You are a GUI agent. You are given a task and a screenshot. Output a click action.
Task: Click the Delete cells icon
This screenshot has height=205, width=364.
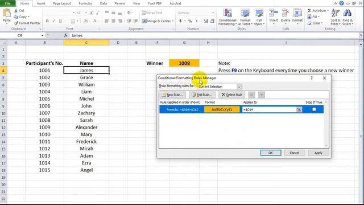[286, 13]
